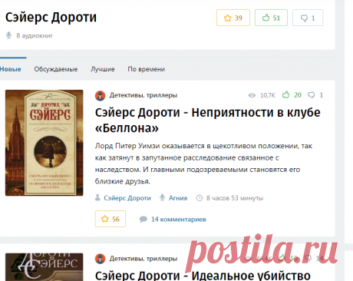The image size is (353, 281).
Task: Favorite the book with star 56 button
Action: pyautogui.click(x=111, y=219)
